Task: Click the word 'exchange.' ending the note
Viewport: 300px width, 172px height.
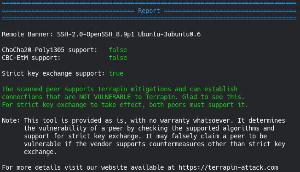Action: [x=40, y=152]
